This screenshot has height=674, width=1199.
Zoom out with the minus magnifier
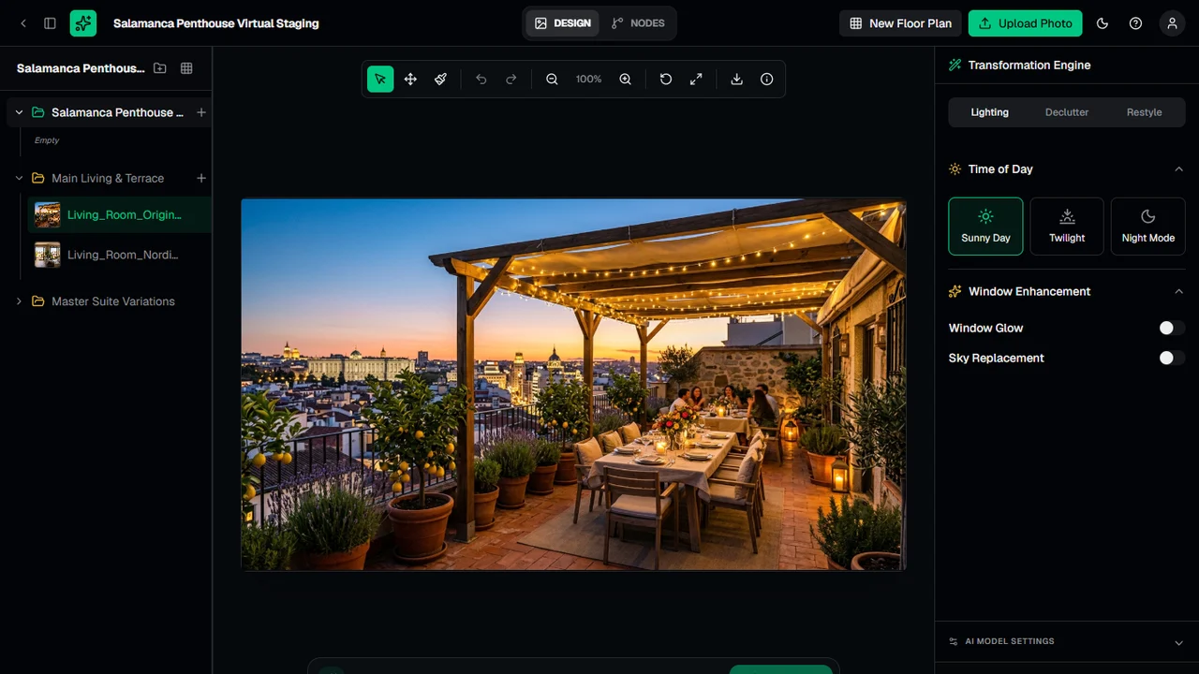[553, 80]
